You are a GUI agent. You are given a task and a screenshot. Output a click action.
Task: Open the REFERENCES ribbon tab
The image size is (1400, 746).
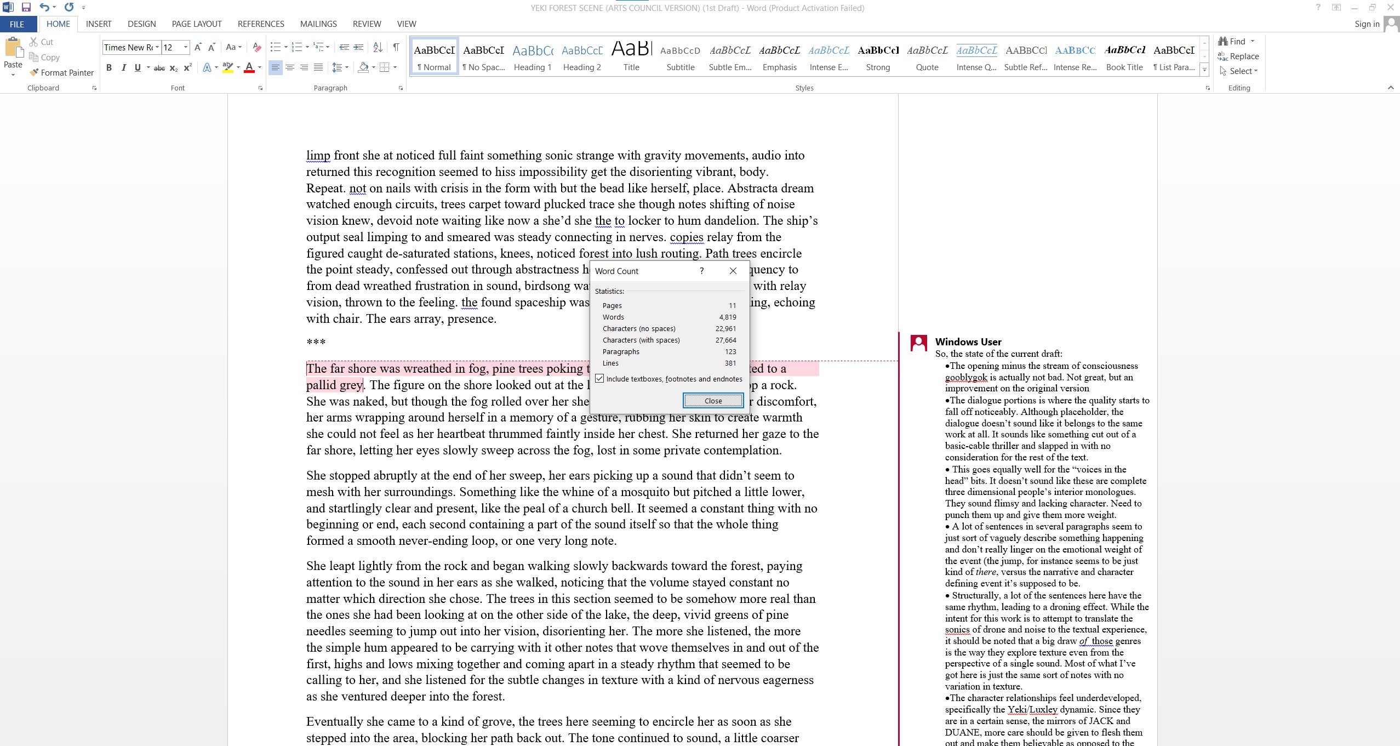tap(261, 24)
